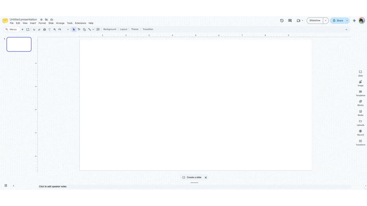Open the Arrange menu
The height and width of the screenshot is (206, 367).
coord(60,23)
